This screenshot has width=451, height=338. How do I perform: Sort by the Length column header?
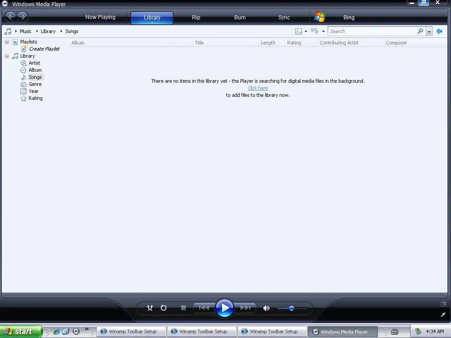[271, 43]
